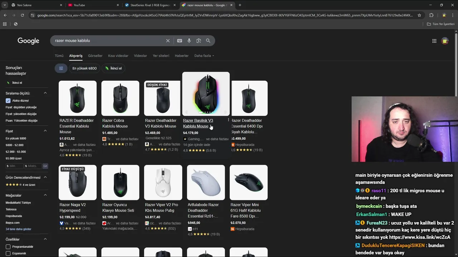This screenshot has height=257, width=458.
Task: Open the Google account avatar
Action: click(x=445, y=41)
